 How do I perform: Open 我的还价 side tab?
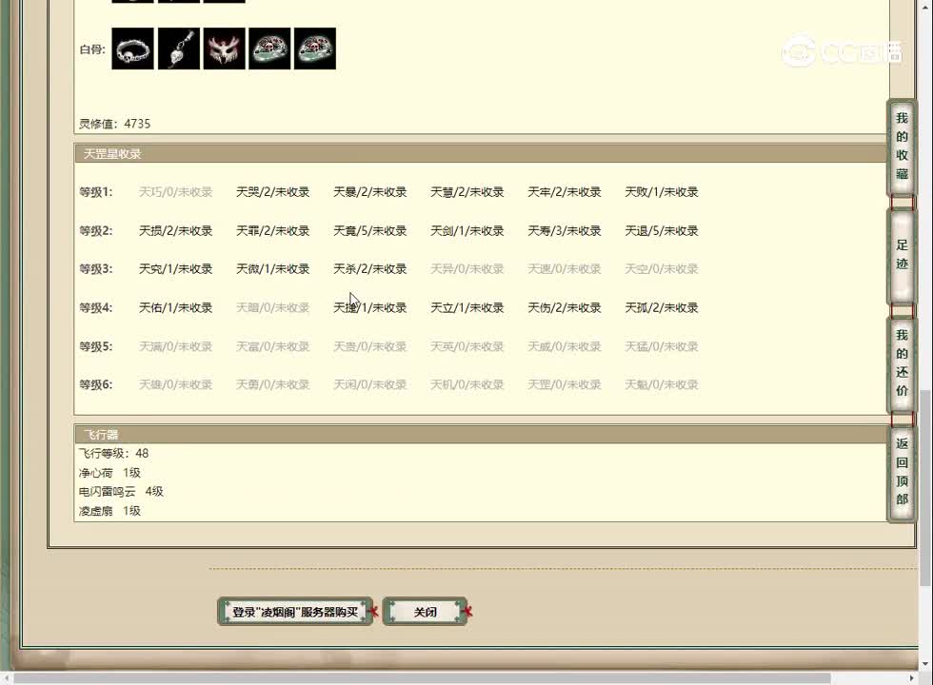(902, 362)
